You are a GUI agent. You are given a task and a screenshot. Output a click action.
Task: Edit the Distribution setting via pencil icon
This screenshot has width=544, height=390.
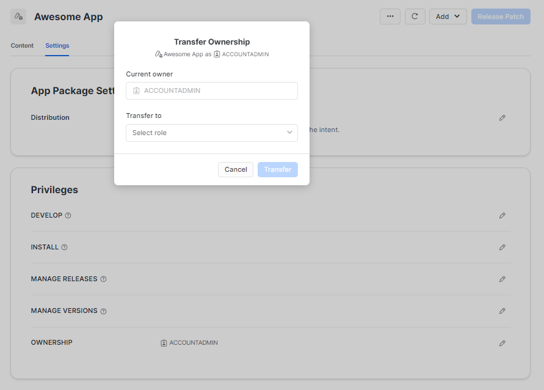tap(502, 117)
